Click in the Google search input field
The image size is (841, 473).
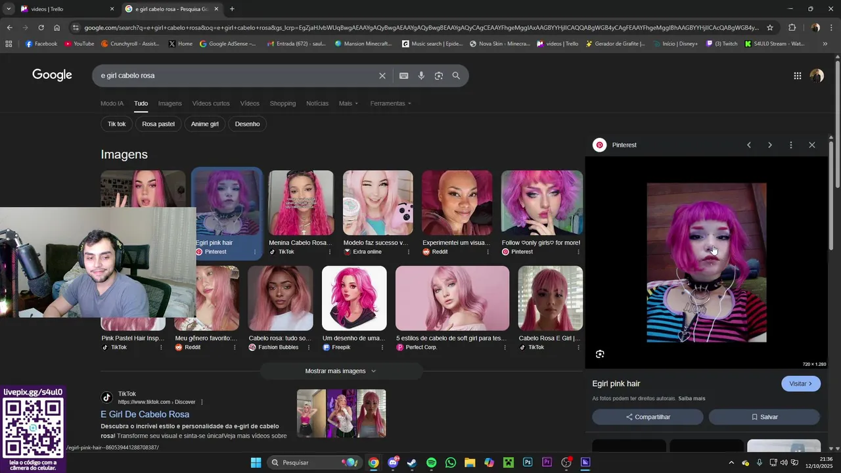point(237,76)
